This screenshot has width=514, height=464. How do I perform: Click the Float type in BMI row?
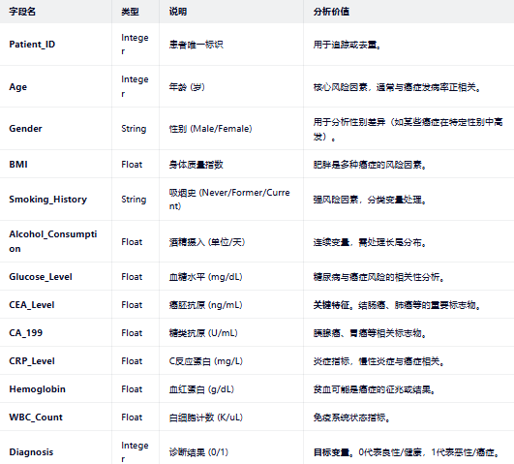pyautogui.click(x=132, y=165)
